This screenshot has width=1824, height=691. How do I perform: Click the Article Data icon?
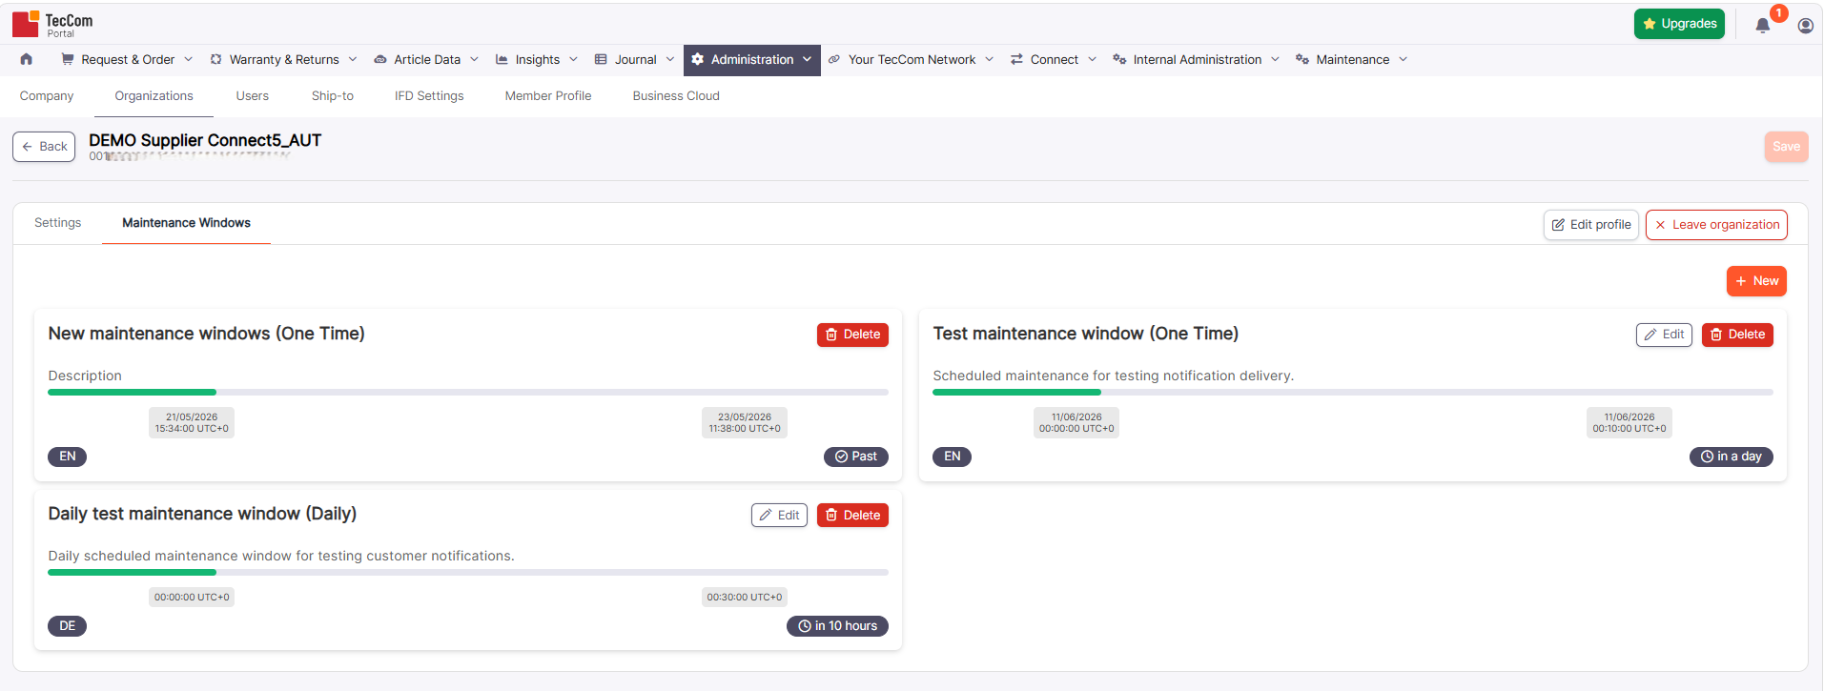click(380, 59)
